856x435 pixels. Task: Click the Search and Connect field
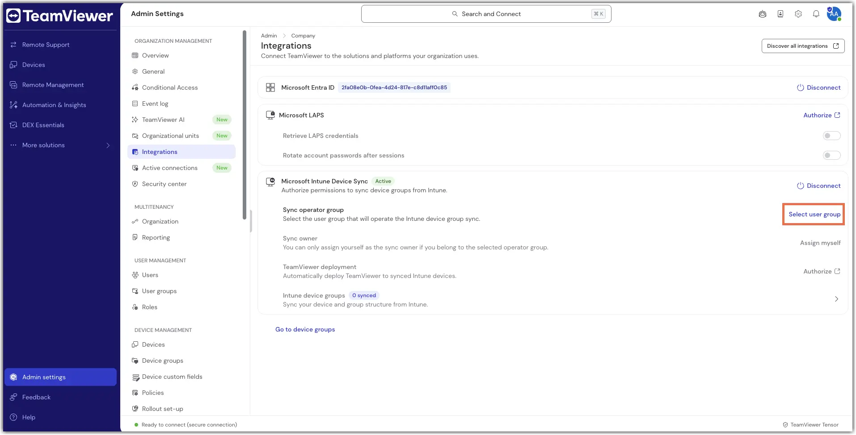click(486, 14)
